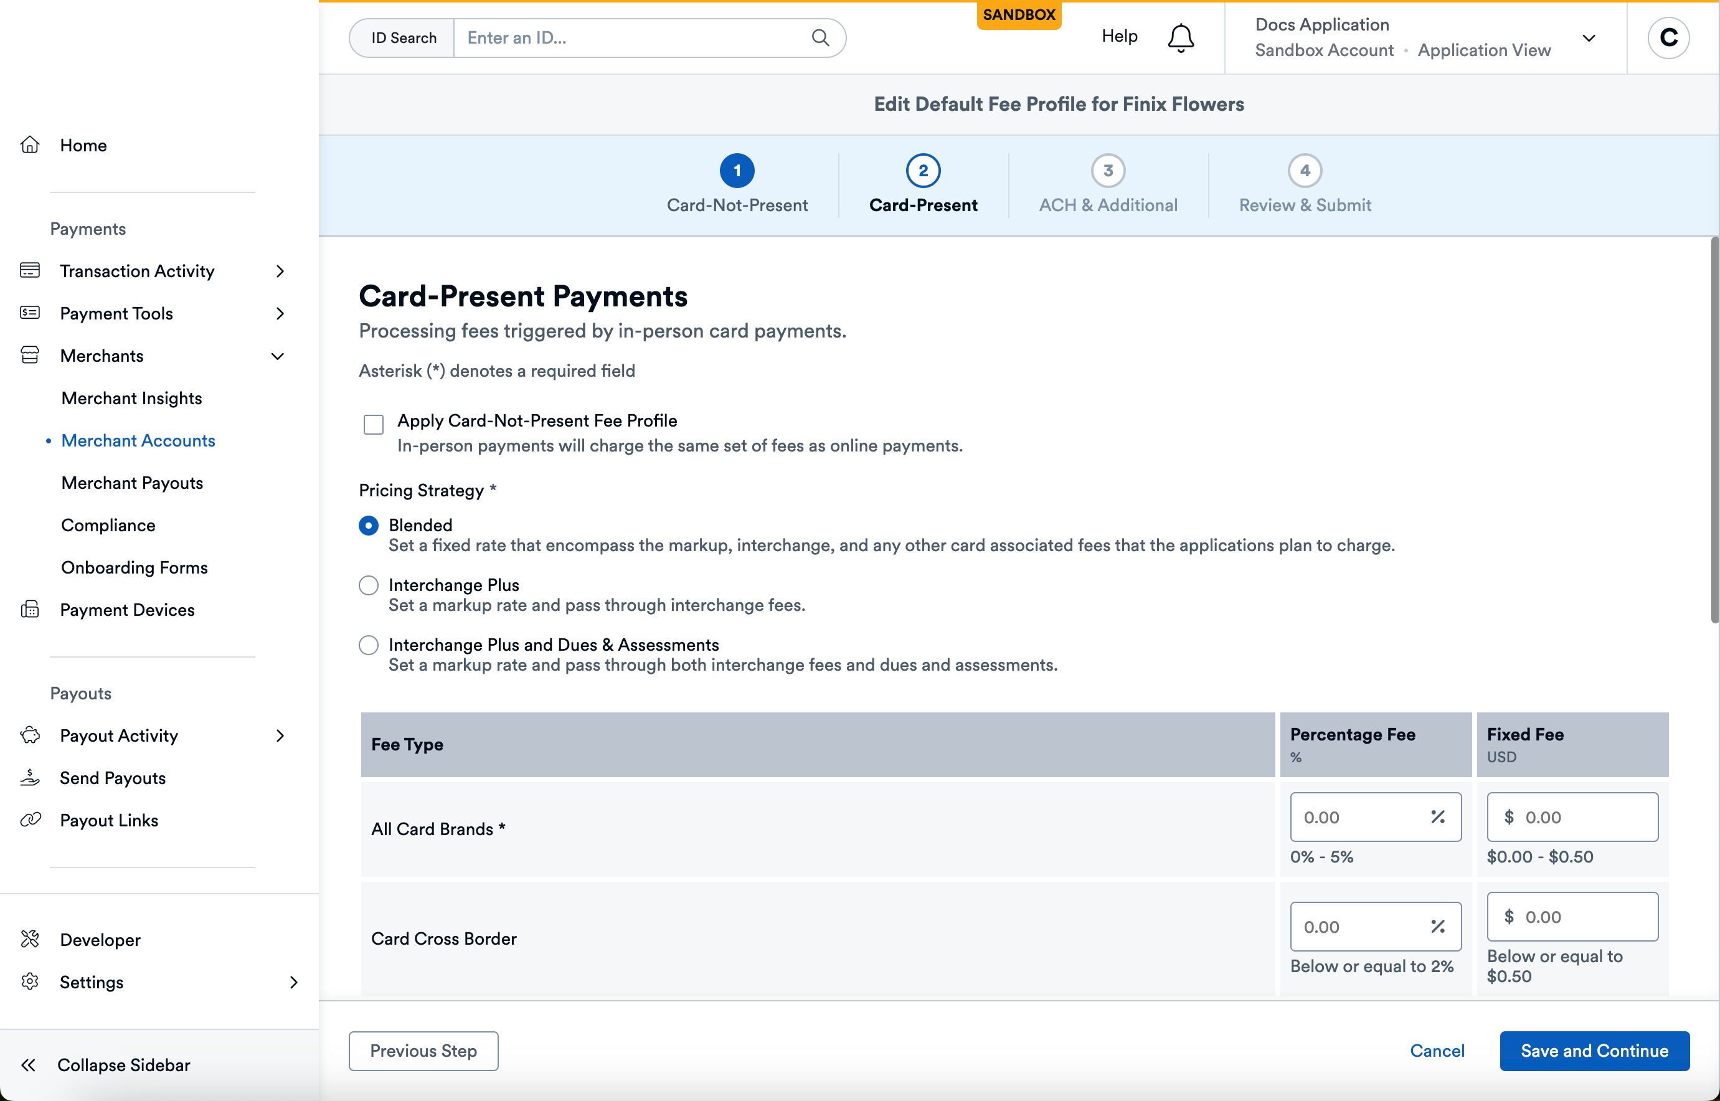
Task: Click the Payment Devices icon
Action: tap(30, 609)
